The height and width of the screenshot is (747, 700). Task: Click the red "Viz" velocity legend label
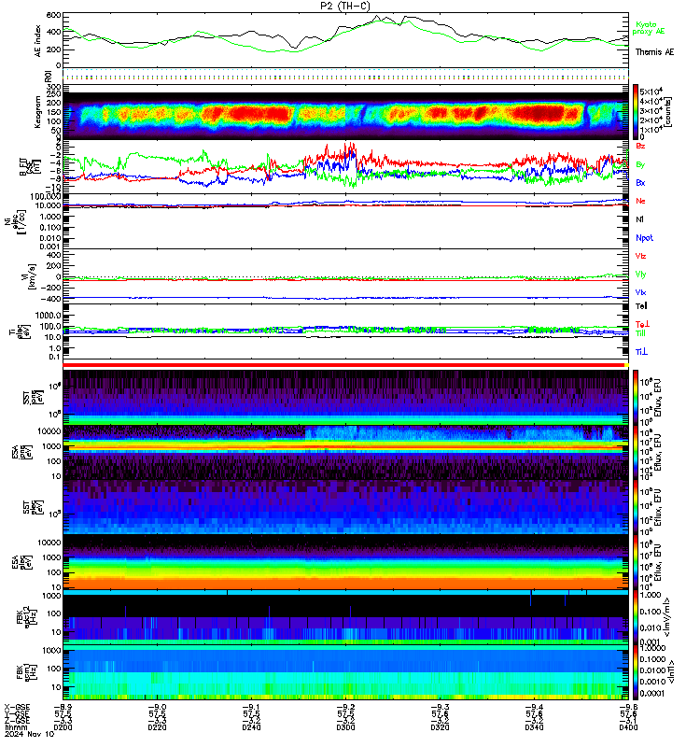pyautogui.click(x=640, y=256)
